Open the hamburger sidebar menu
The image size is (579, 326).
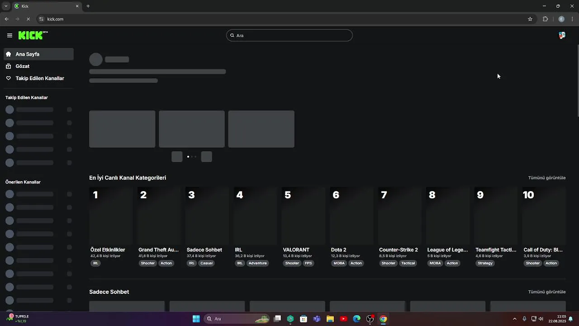click(x=9, y=35)
